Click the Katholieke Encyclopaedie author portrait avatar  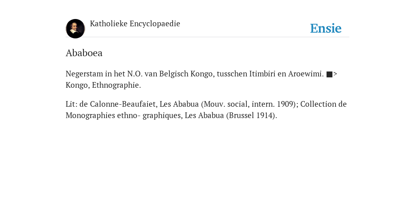(75, 29)
